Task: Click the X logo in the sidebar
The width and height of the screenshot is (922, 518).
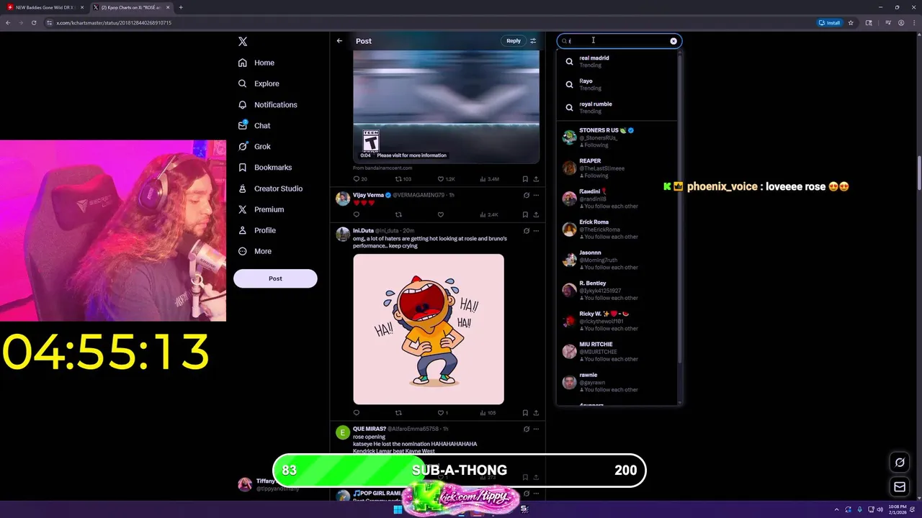Action: click(x=243, y=42)
